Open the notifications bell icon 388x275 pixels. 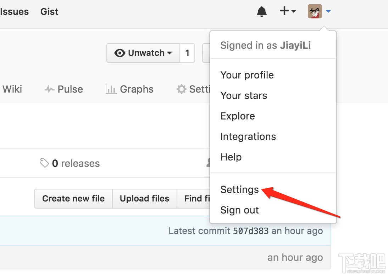click(261, 12)
